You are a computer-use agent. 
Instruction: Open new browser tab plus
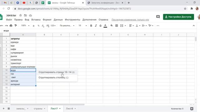click(128, 3)
